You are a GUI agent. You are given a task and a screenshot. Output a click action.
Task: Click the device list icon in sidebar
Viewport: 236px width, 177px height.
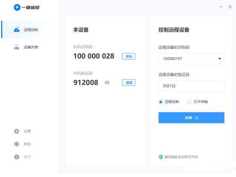(x=17, y=47)
